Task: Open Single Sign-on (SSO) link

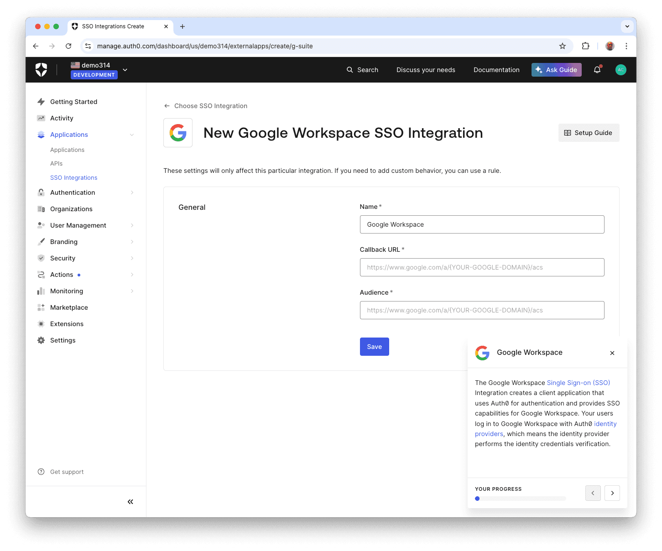Action: click(578, 383)
